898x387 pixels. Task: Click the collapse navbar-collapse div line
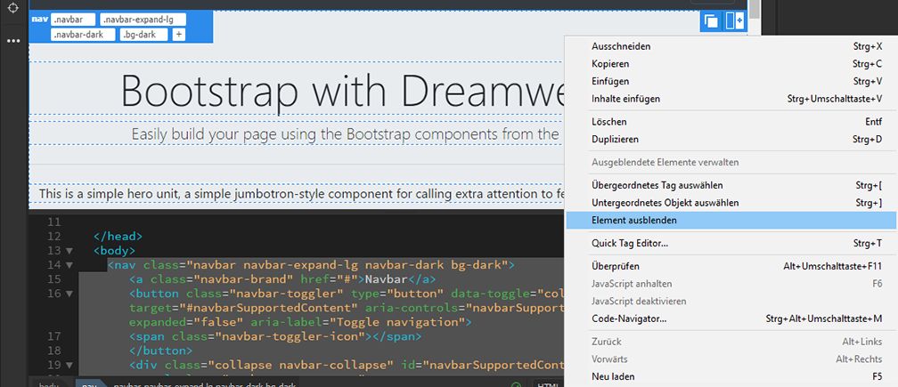pos(347,365)
